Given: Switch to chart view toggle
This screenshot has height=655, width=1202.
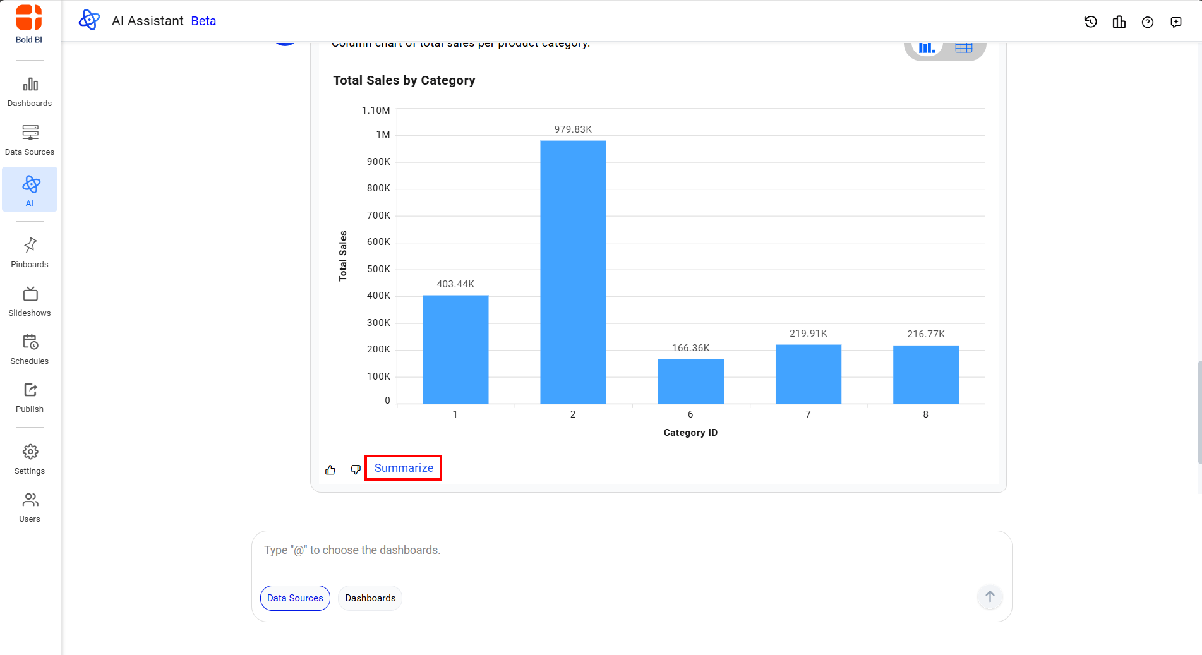Looking at the screenshot, I should click(x=927, y=48).
